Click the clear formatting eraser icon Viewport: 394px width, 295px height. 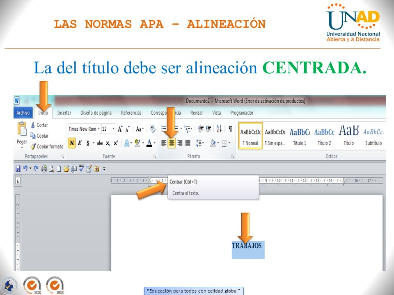coord(152,129)
